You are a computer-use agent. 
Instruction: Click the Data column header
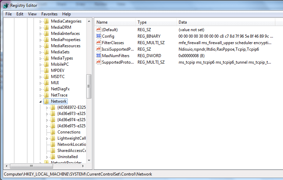click(226, 22)
